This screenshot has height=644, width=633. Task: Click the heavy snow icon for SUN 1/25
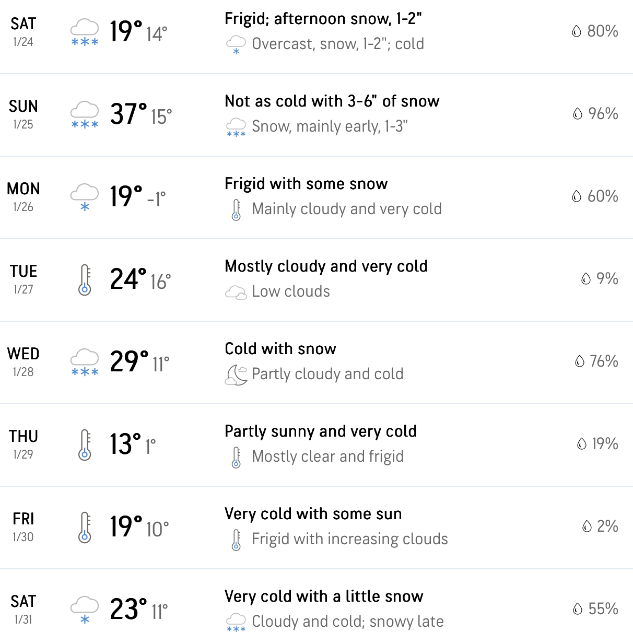[85, 115]
